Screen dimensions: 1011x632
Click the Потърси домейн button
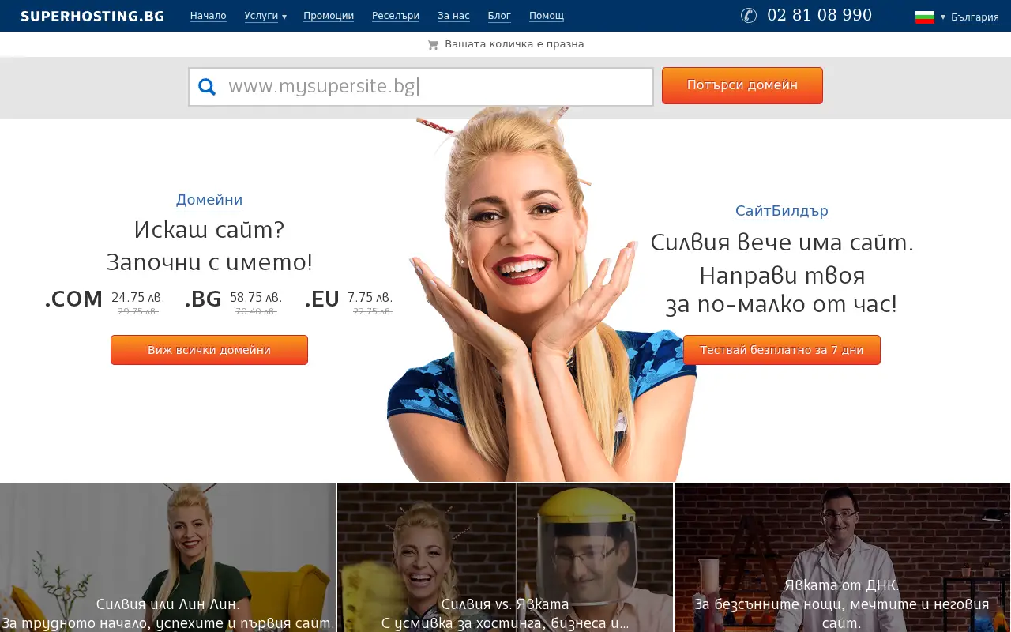[x=742, y=85]
